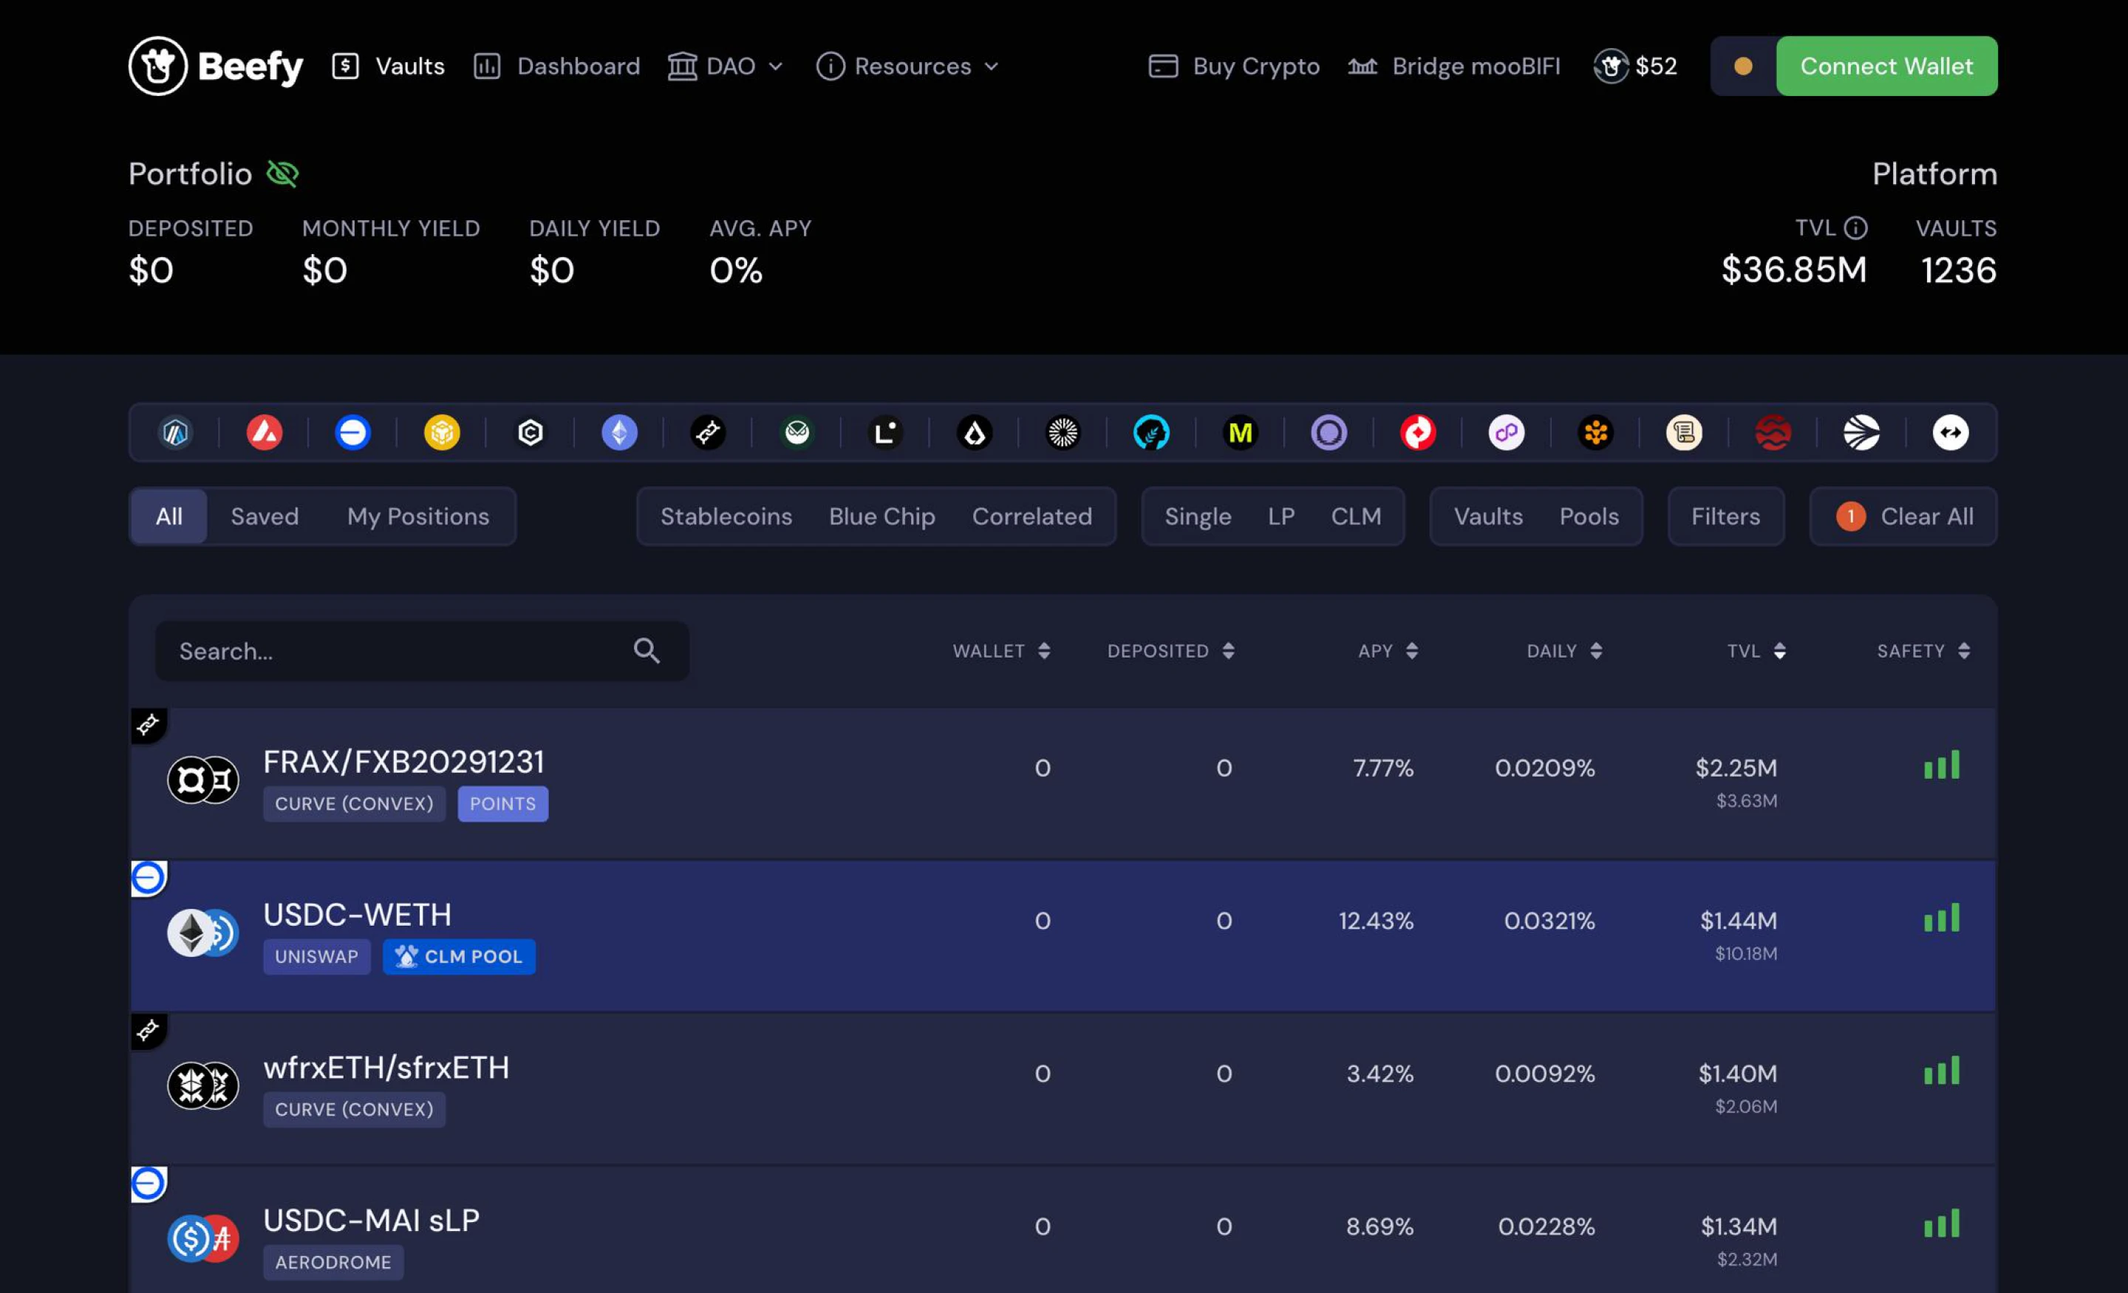Click the Search vaults input field

click(x=421, y=650)
